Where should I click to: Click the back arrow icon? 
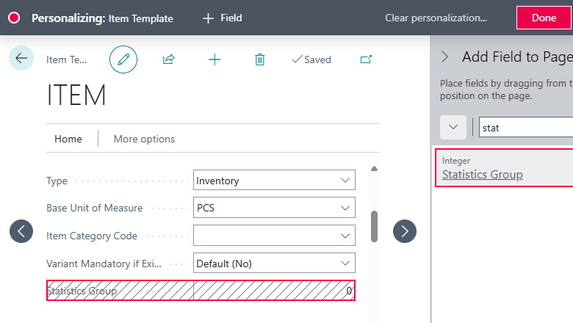point(21,58)
